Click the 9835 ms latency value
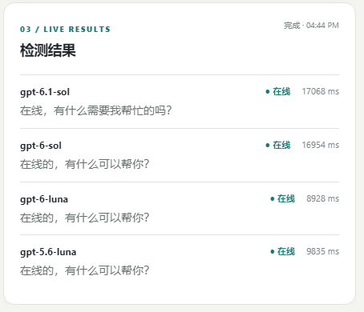 coord(323,251)
